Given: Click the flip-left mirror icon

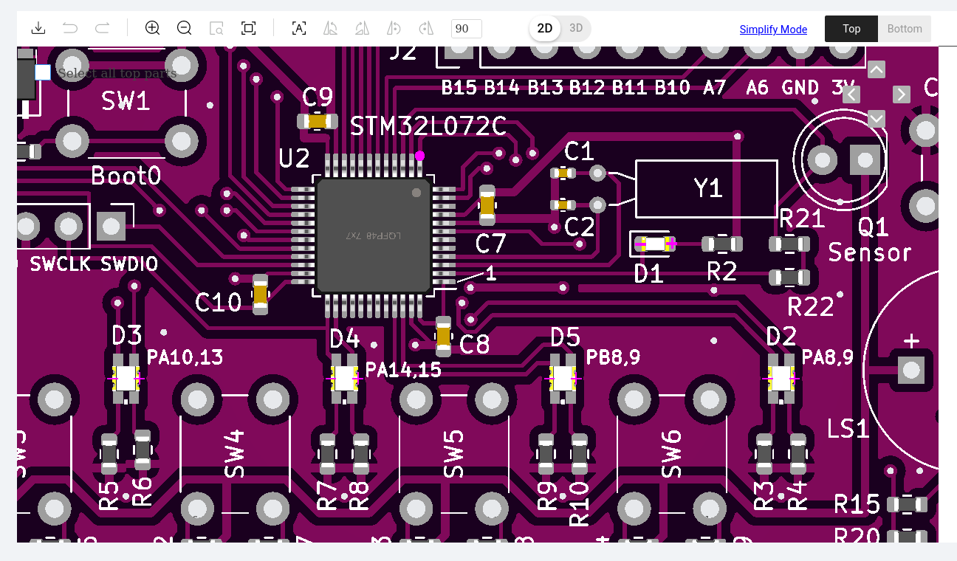Looking at the screenshot, I should point(394,29).
